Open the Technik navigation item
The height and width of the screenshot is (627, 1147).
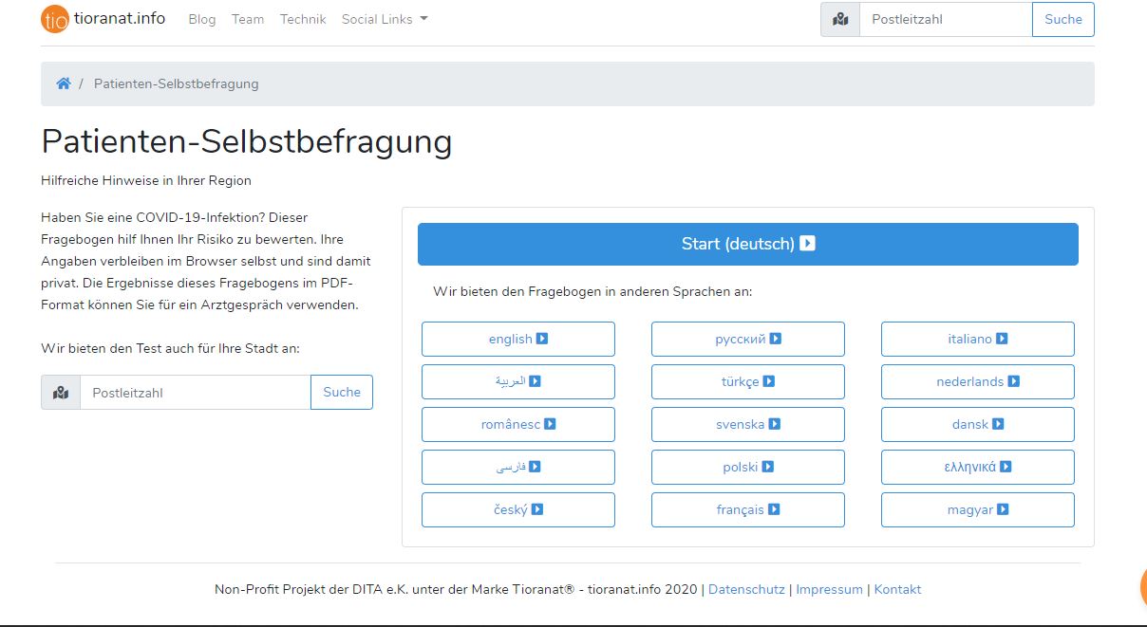coord(303,19)
